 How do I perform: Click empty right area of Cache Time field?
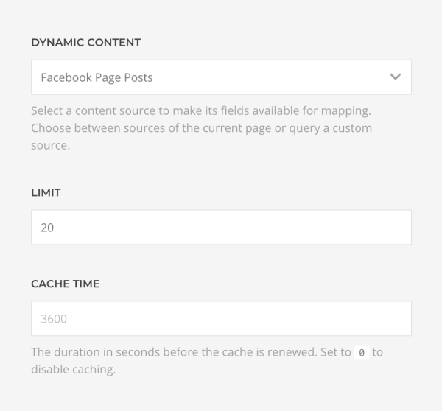pos(338,318)
